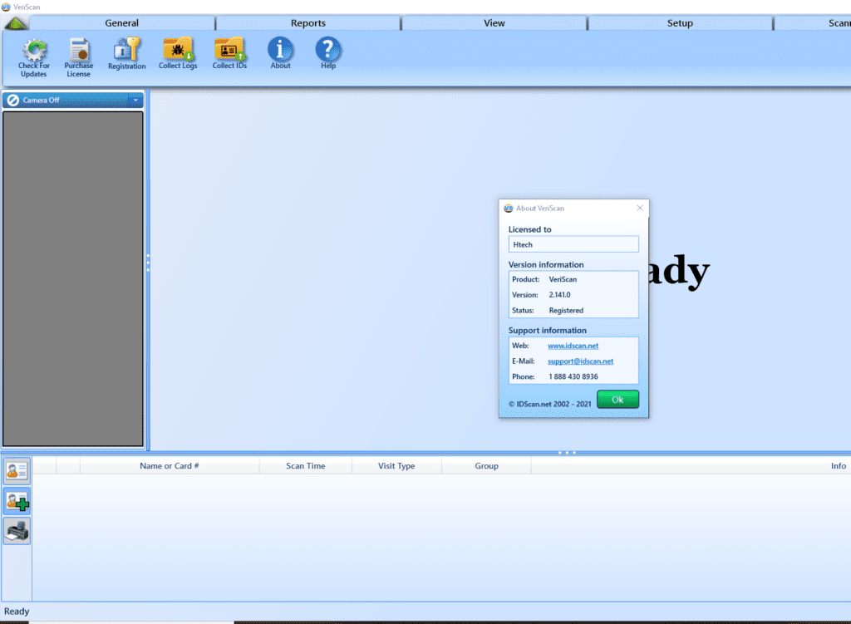Click the Collect Logs icon
This screenshot has height=624, width=851.
point(178,50)
